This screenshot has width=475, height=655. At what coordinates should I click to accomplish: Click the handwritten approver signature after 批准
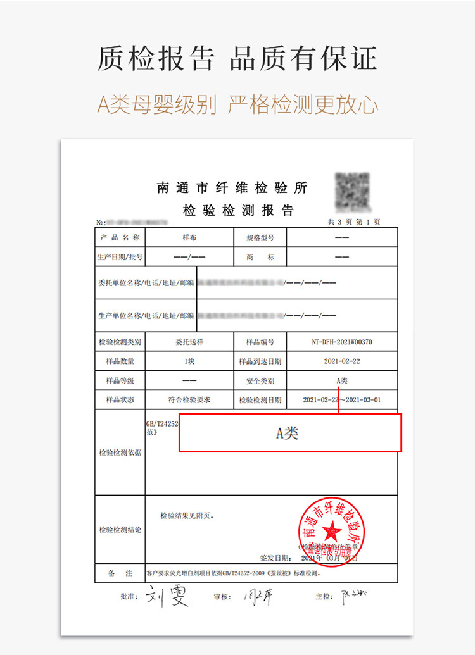pos(167,596)
